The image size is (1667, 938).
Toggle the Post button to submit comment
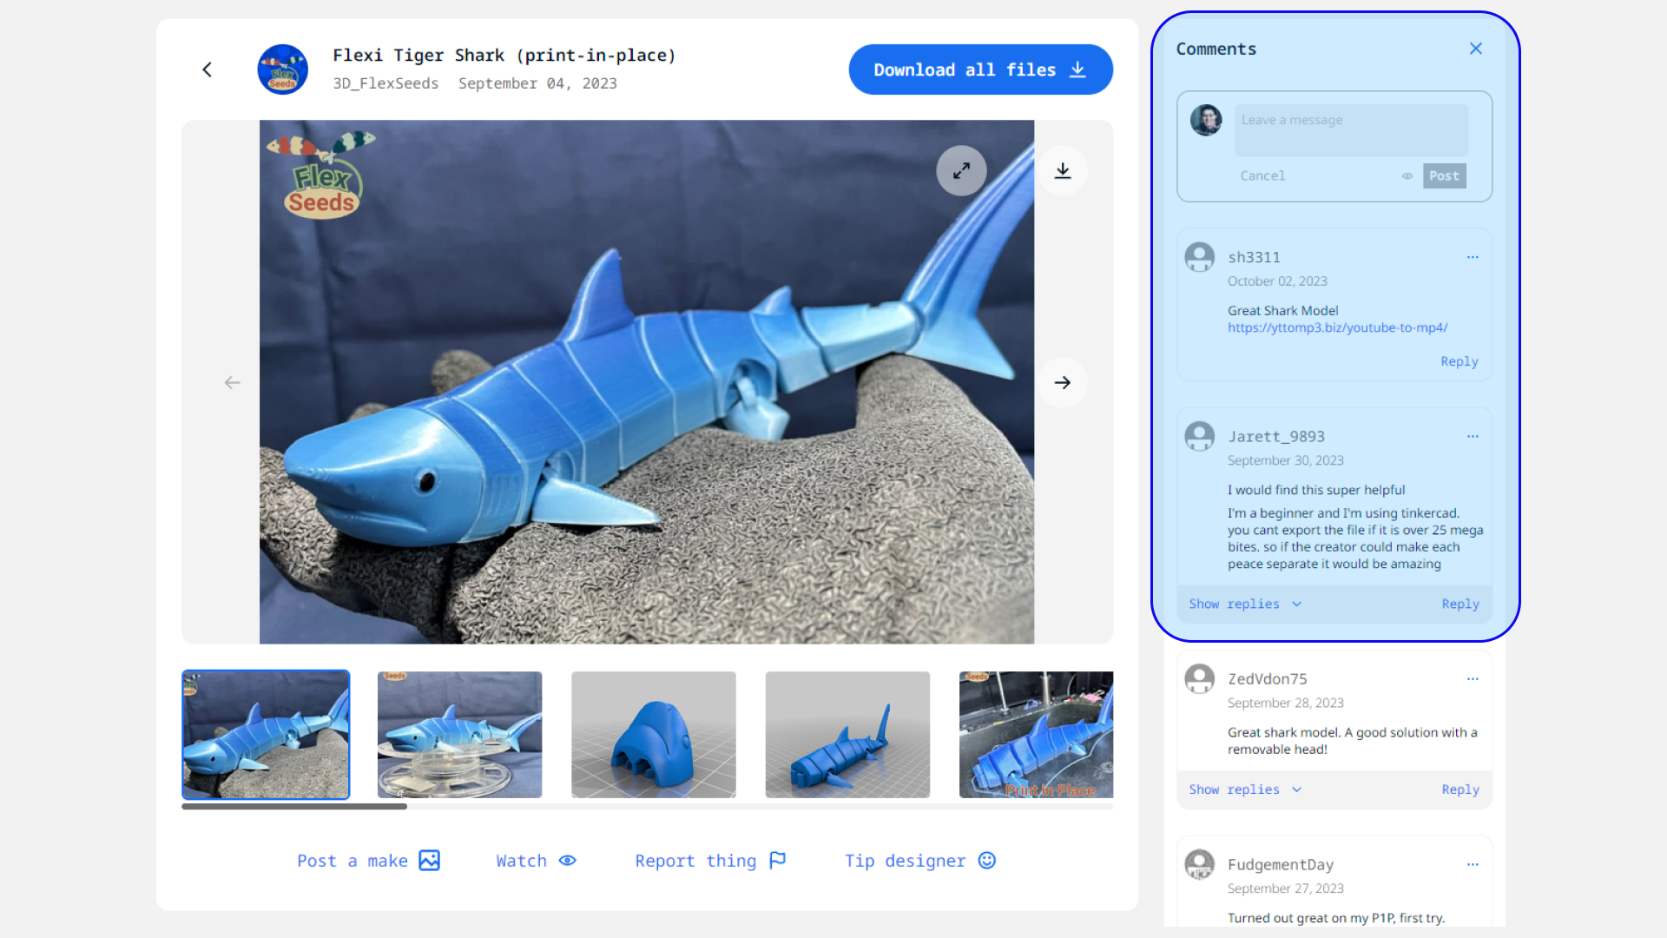[x=1445, y=175]
